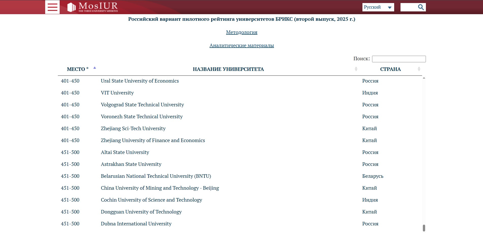Click Dubna International University row
Viewport: 483px width, 233px height.
136,224
